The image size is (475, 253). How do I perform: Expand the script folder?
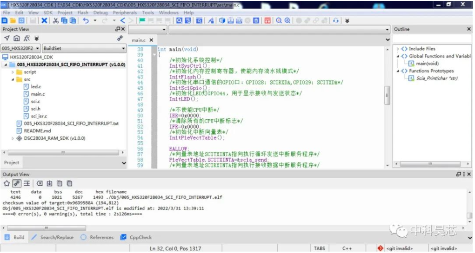tap(13, 72)
